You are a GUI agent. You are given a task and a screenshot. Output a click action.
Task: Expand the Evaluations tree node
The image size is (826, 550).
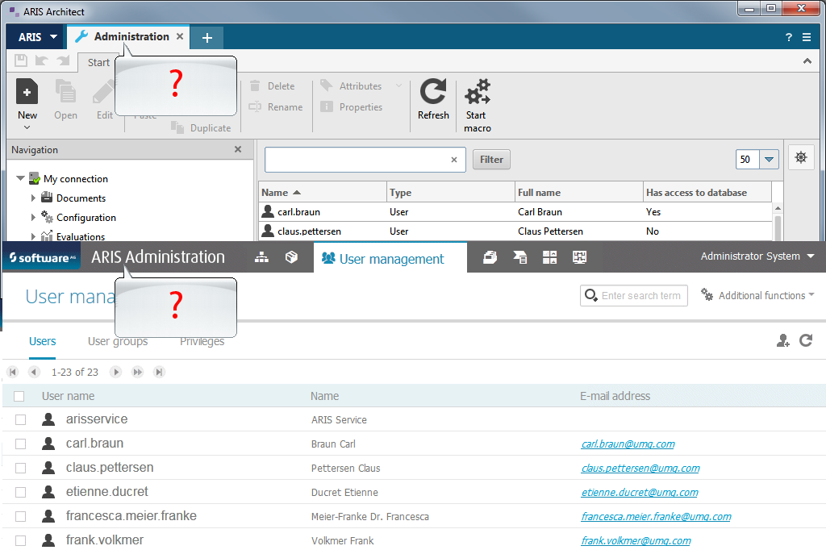[33, 236]
